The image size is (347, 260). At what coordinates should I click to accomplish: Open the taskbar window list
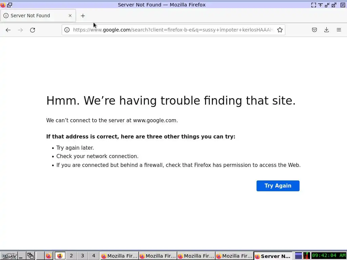point(30,256)
